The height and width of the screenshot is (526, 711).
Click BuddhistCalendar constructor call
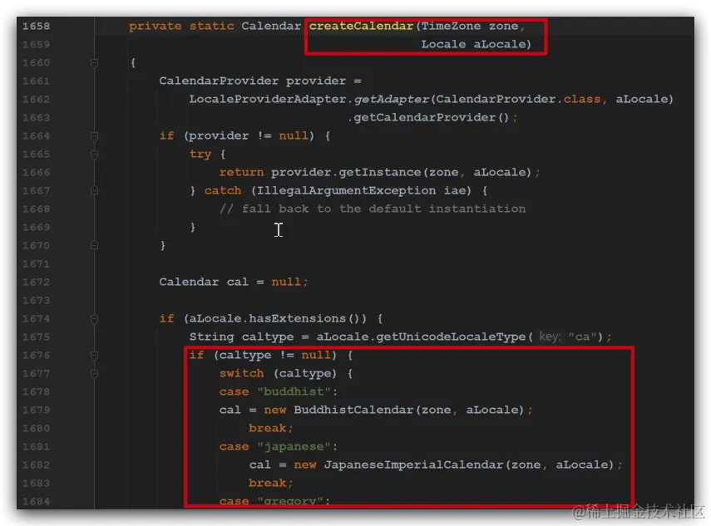[353, 410]
